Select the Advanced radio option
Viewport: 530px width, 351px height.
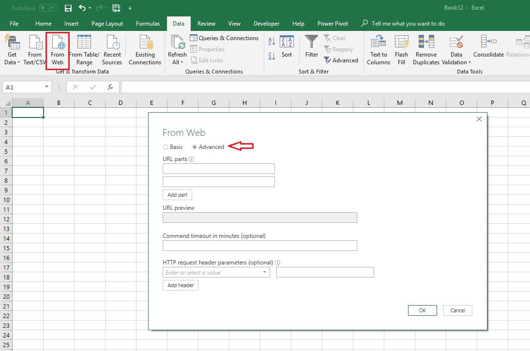click(x=195, y=147)
